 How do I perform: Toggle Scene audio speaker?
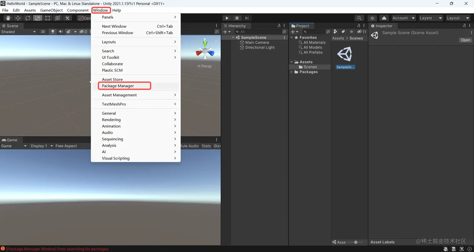[60, 32]
